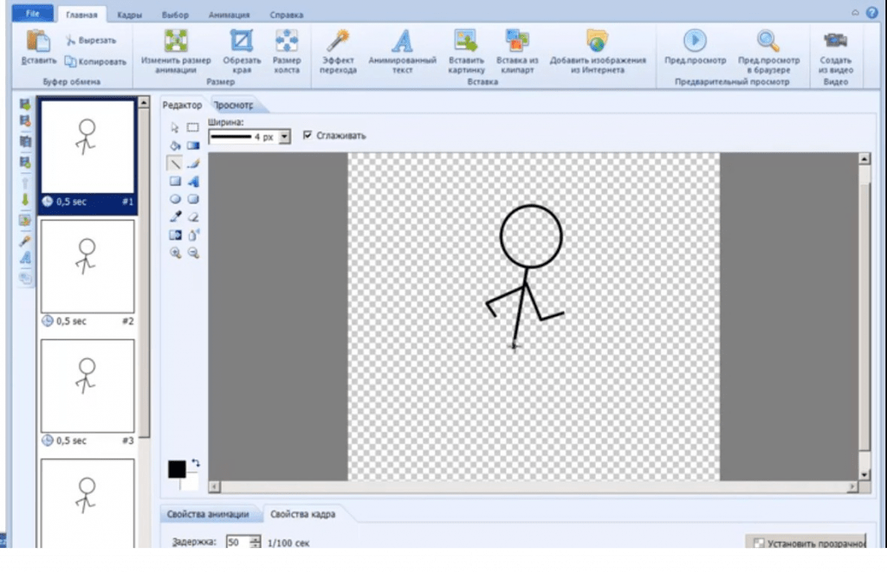Click the zoom out magnifier tool

tap(193, 253)
